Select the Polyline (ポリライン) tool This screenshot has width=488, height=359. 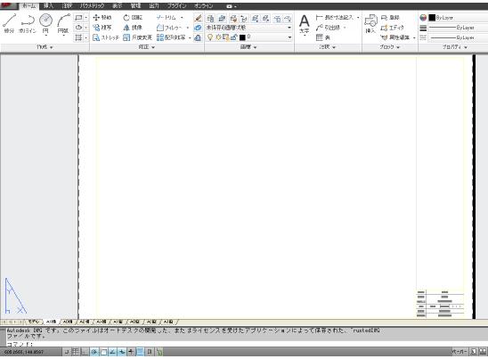coord(27,23)
